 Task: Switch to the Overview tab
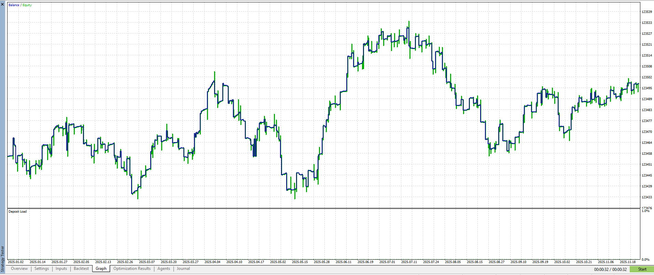19,269
